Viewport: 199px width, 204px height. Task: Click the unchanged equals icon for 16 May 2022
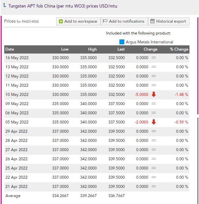(x=154, y=58)
